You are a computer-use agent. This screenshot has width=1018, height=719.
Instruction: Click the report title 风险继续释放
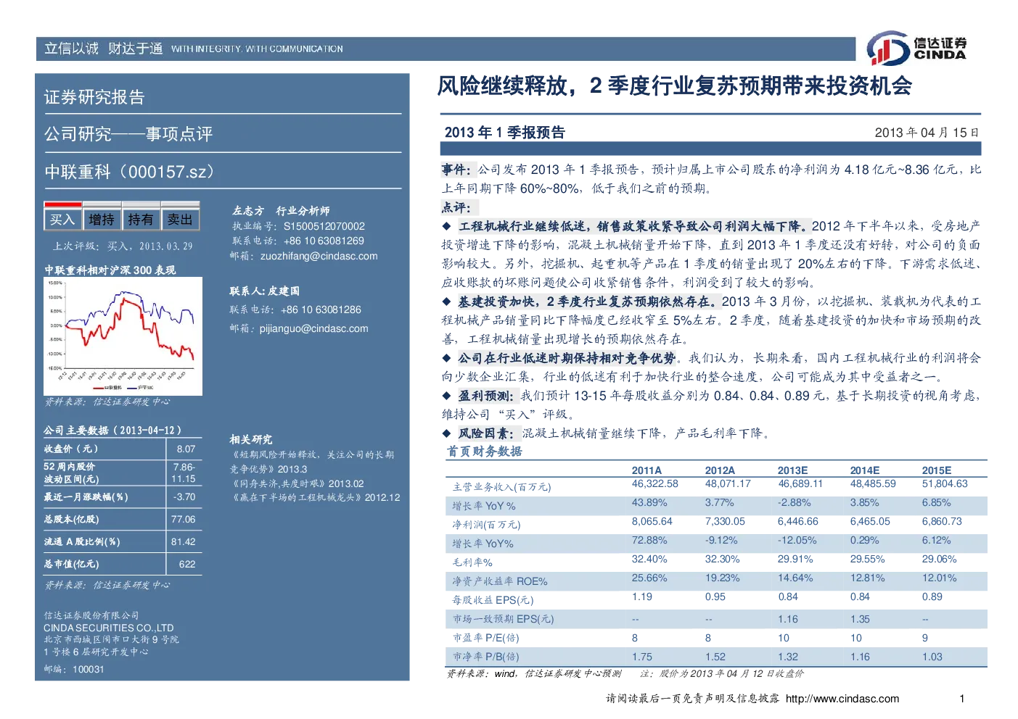pos(674,86)
